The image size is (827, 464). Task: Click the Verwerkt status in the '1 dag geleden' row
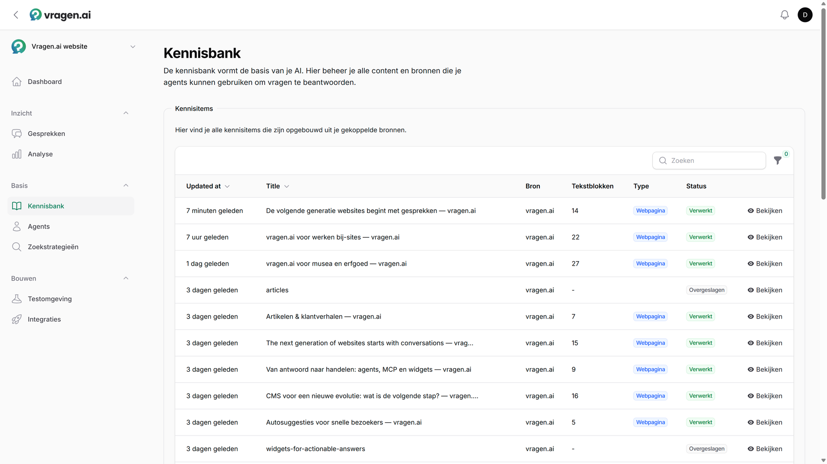pyautogui.click(x=701, y=264)
